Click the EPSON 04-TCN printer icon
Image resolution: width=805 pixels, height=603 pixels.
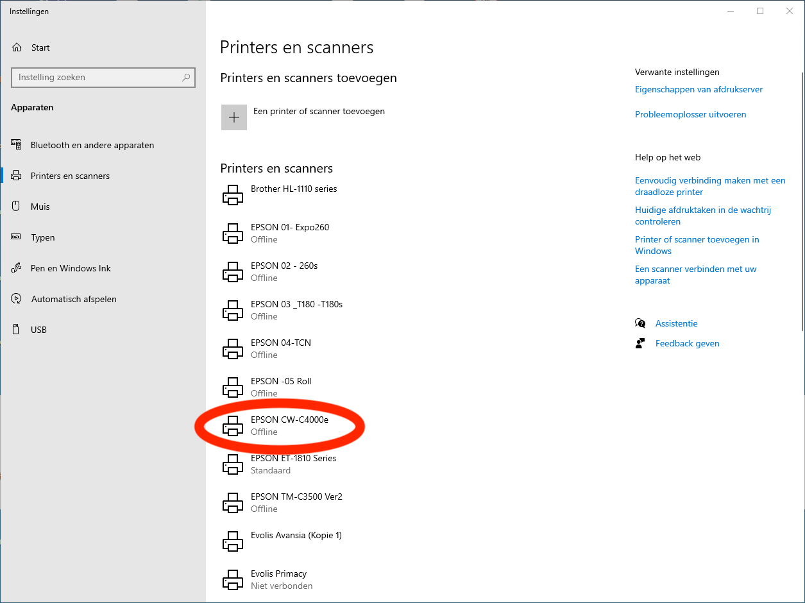(x=233, y=349)
